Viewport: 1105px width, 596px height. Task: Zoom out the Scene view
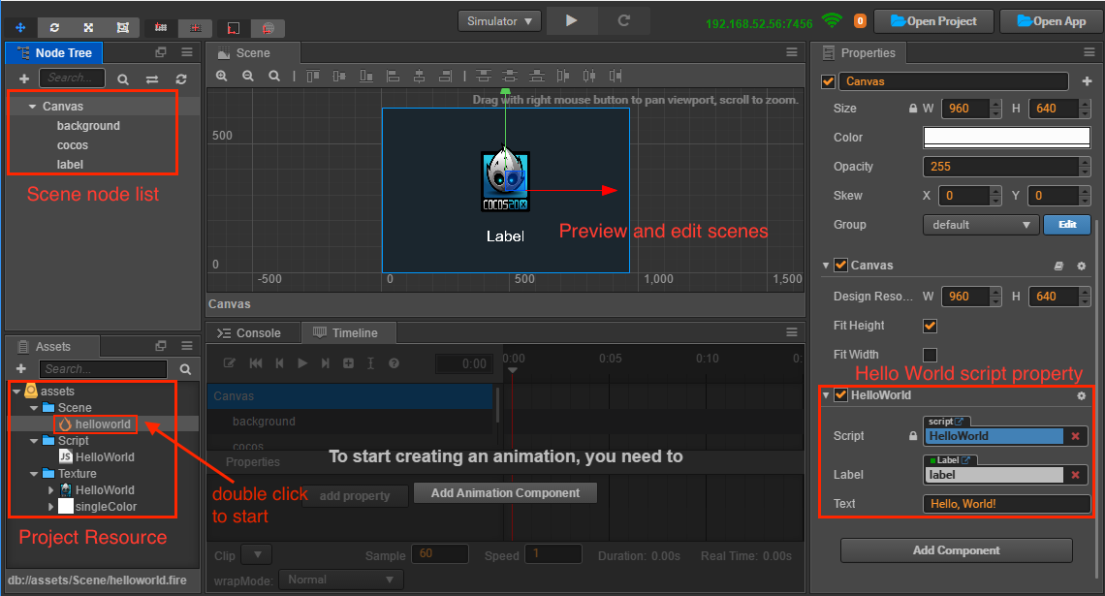coord(248,76)
